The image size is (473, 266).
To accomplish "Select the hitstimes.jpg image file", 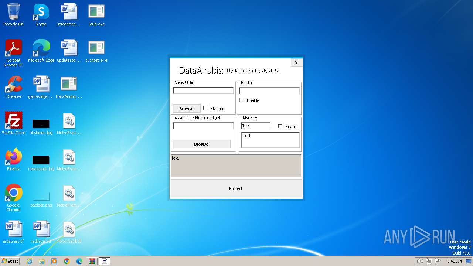I will click(41, 126).
